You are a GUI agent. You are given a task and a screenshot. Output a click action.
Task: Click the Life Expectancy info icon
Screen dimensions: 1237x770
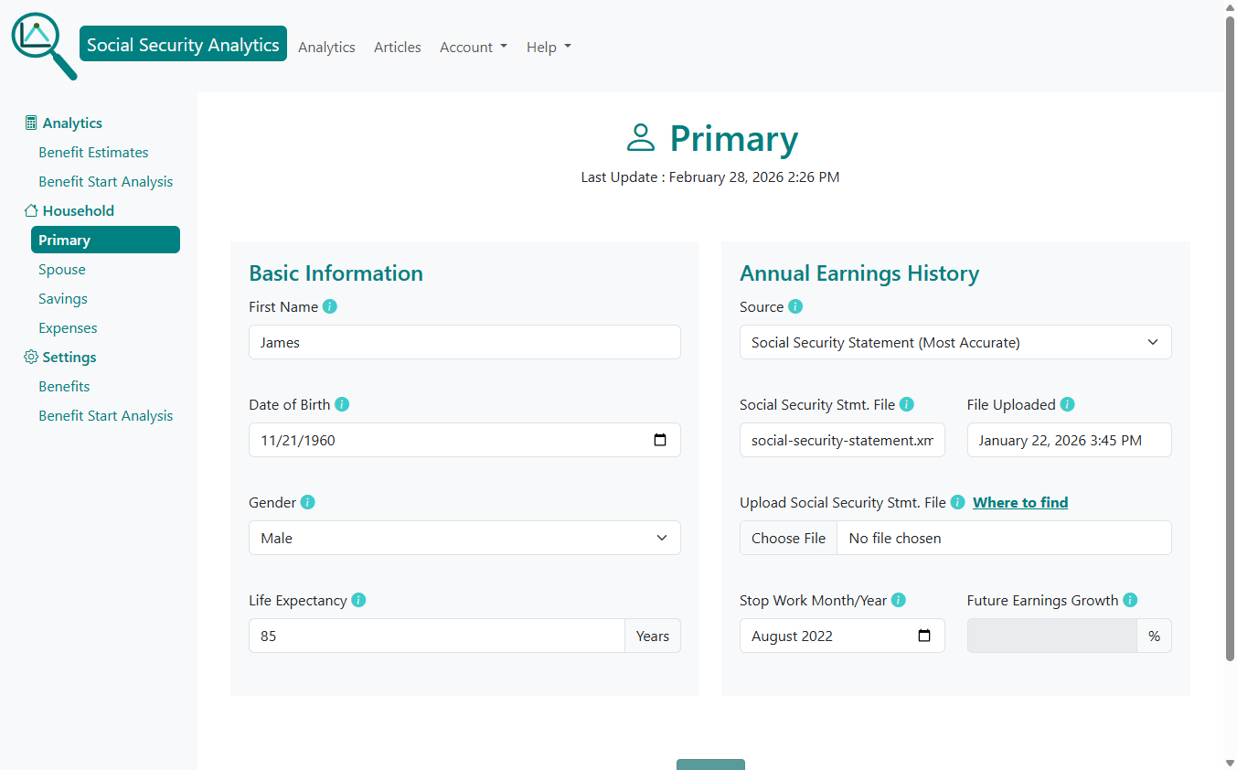click(358, 600)
